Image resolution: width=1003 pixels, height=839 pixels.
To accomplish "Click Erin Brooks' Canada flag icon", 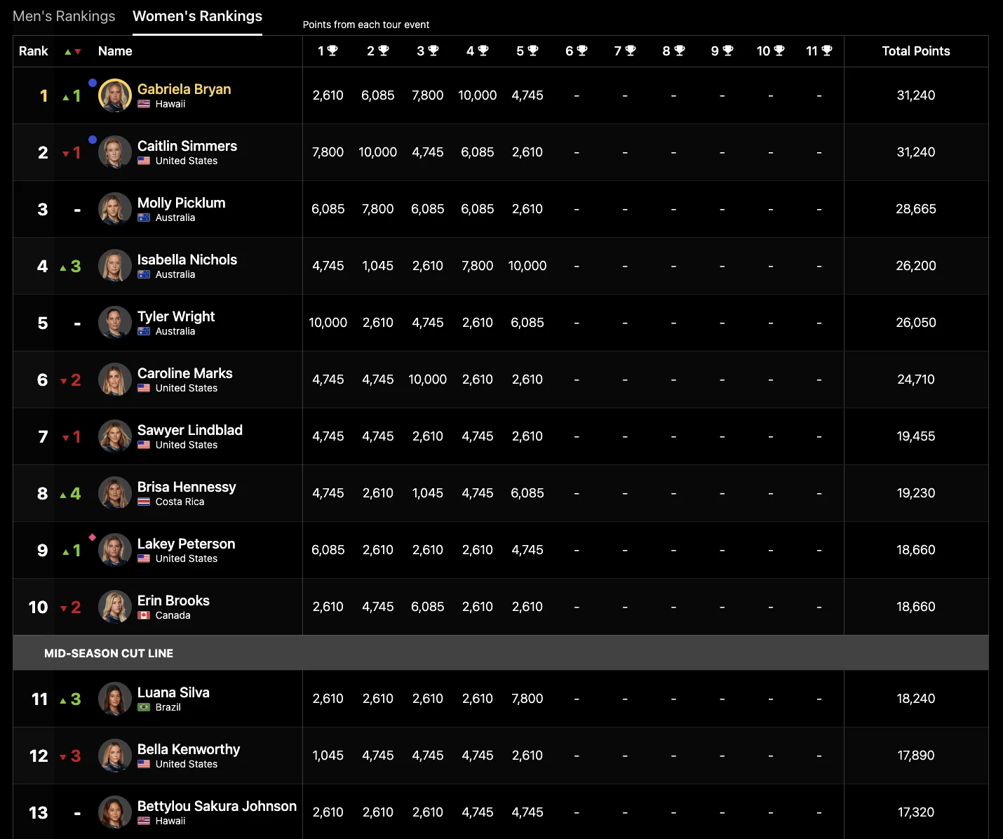I will point(144,615).
